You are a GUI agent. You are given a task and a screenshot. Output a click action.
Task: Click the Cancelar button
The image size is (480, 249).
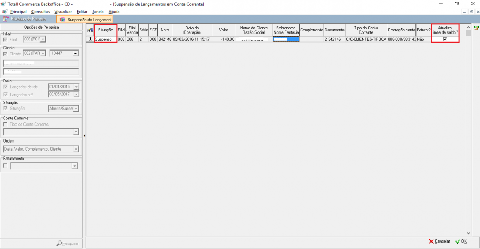[439, 241]
